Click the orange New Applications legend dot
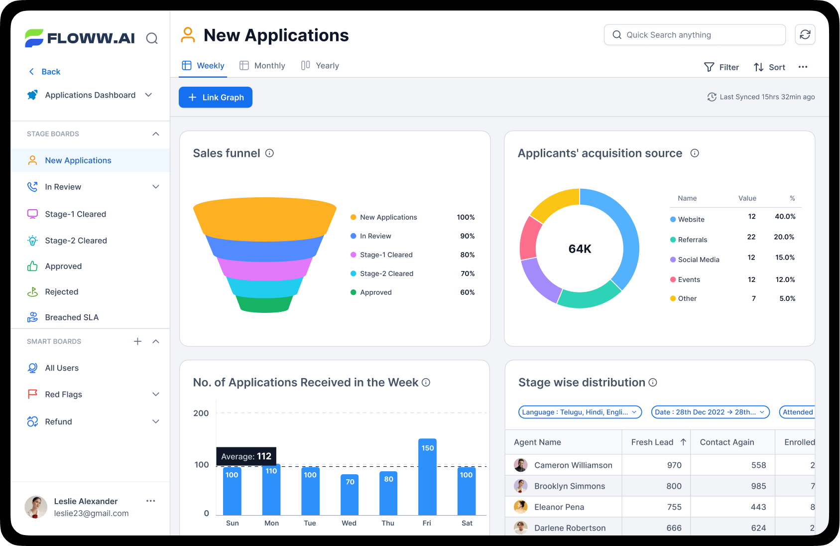 [354, 217]
